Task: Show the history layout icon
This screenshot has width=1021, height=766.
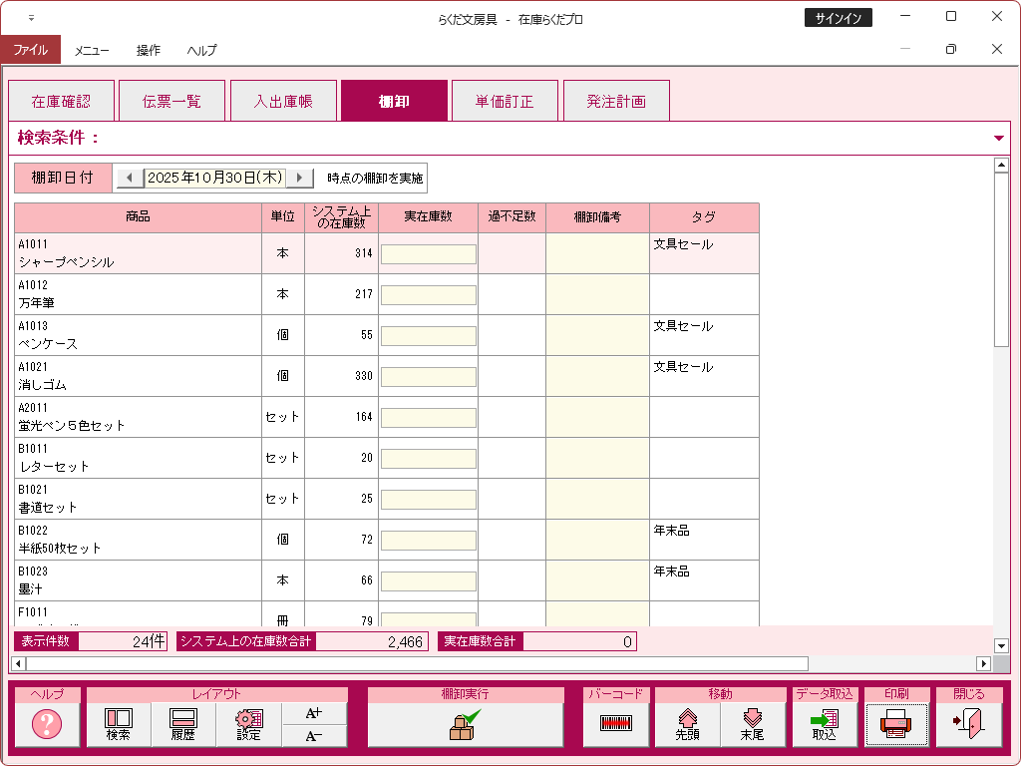Action: click(183, 725)
